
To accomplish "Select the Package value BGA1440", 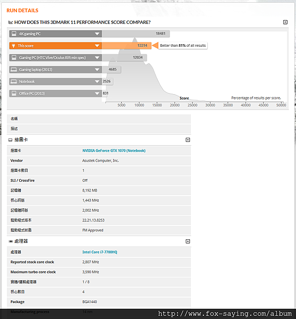I will [x=89, y=301].
